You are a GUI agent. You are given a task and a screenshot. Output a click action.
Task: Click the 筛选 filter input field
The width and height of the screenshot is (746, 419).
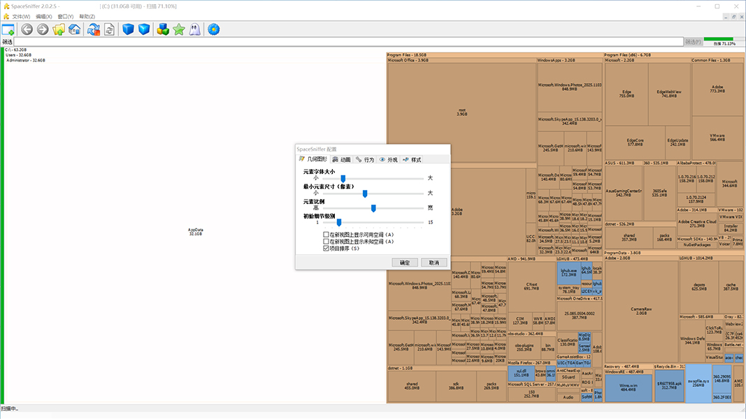coord(350,42)
